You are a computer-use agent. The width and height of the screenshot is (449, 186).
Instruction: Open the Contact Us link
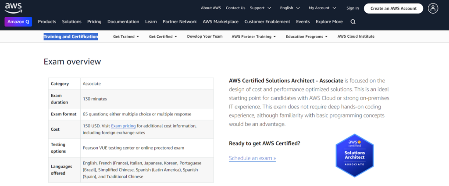tap(235, 8)
